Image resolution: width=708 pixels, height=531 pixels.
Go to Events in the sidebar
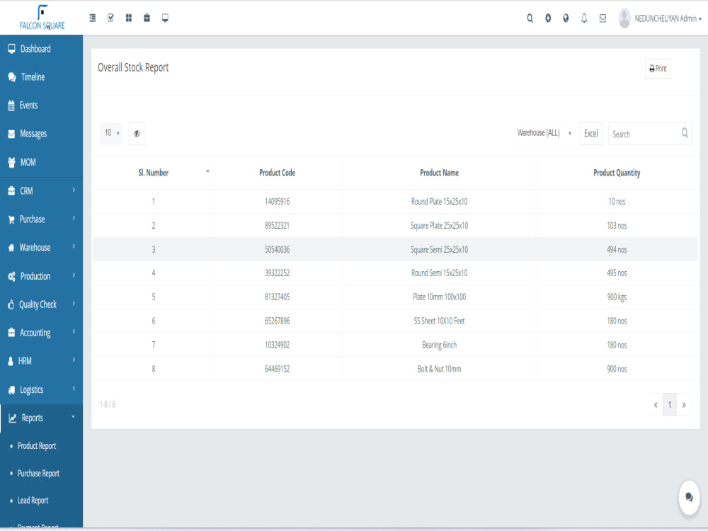tap(42, 105)
